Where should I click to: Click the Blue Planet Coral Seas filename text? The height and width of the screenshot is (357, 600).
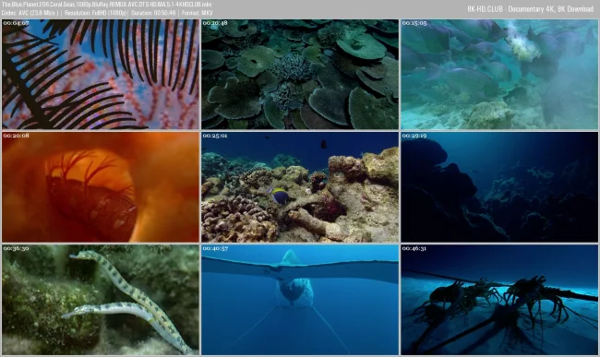pyautogui.click(x=107, y=5)
